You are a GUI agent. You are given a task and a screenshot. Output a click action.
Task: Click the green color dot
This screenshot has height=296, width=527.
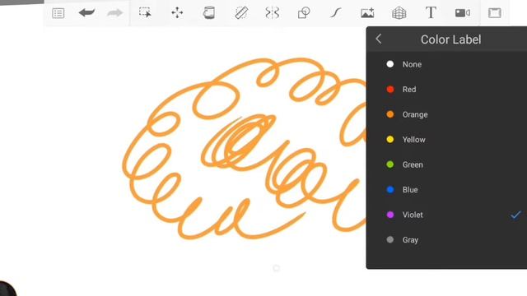click(x=389, y=164)
